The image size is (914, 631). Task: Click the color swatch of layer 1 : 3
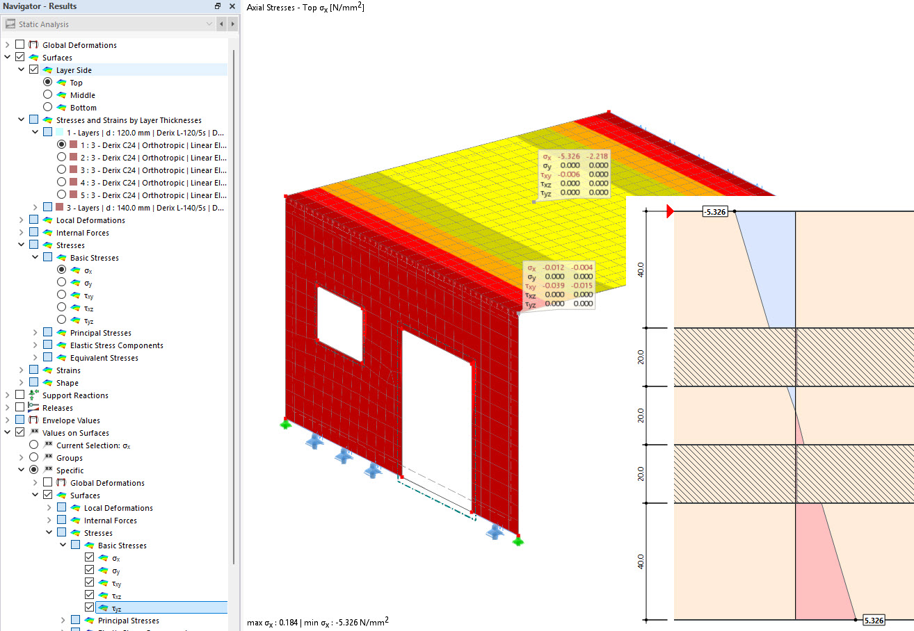tap(74, 145)
